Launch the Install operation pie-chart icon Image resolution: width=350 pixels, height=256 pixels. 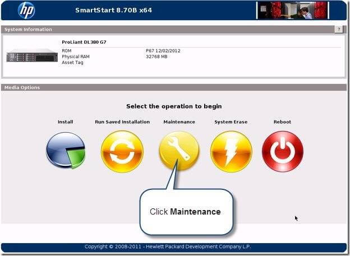[x=66, y=151]
